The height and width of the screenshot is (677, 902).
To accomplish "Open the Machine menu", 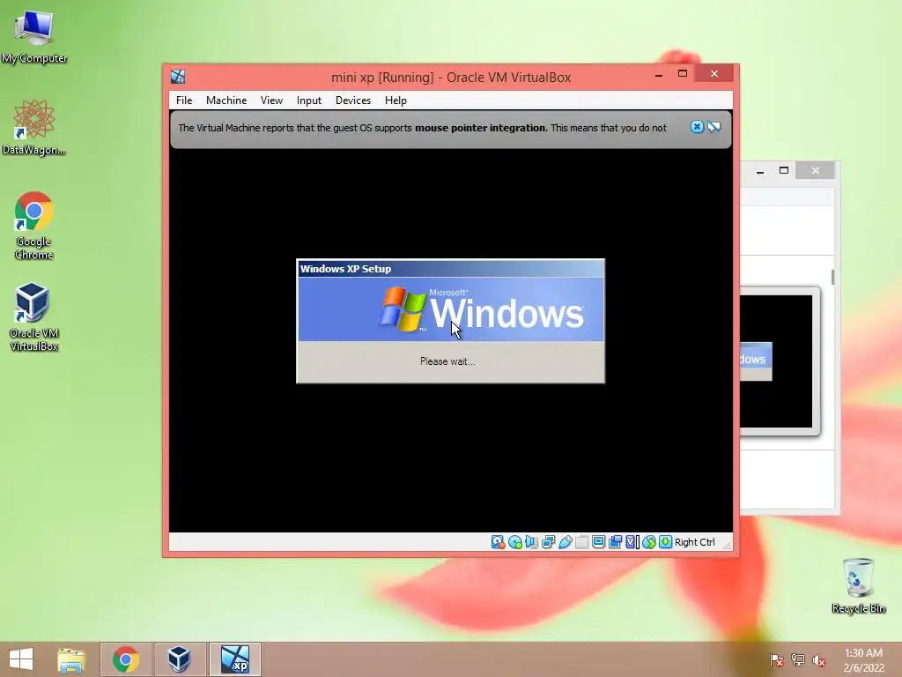I will (226, 100).
